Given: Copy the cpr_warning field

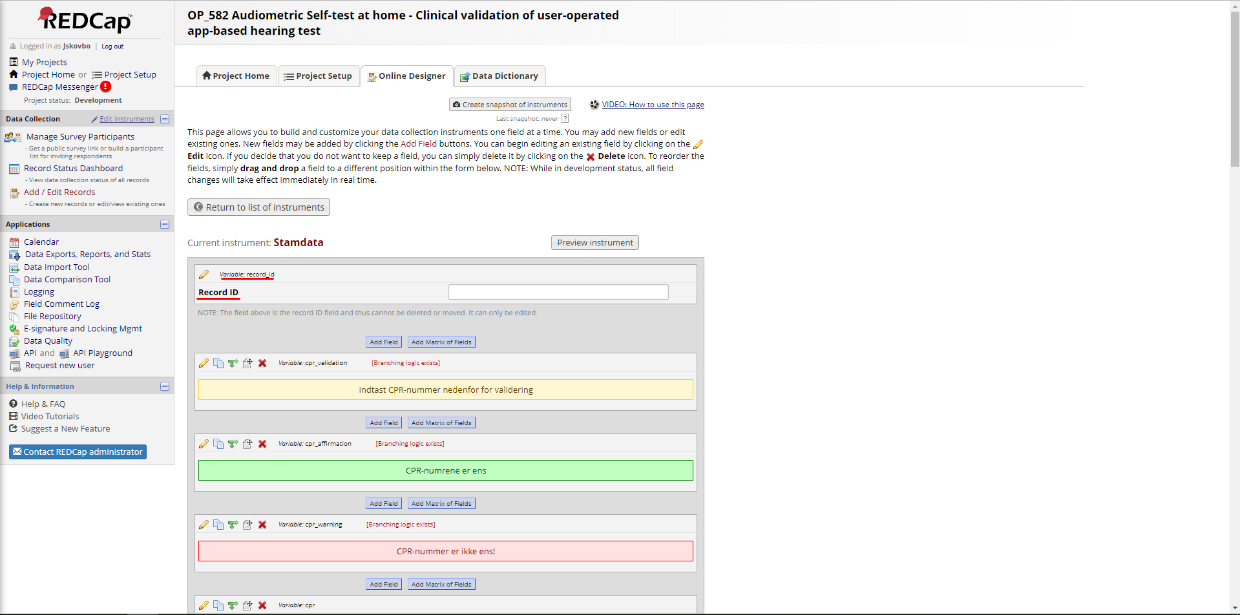Looking at the screenshot, I should point(218,525).
